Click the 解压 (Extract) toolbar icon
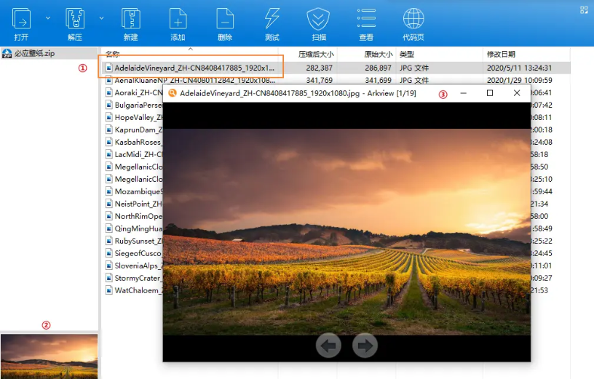Viewport: 594px width, 379px height. pyautogui.click(x=75, y=20)
